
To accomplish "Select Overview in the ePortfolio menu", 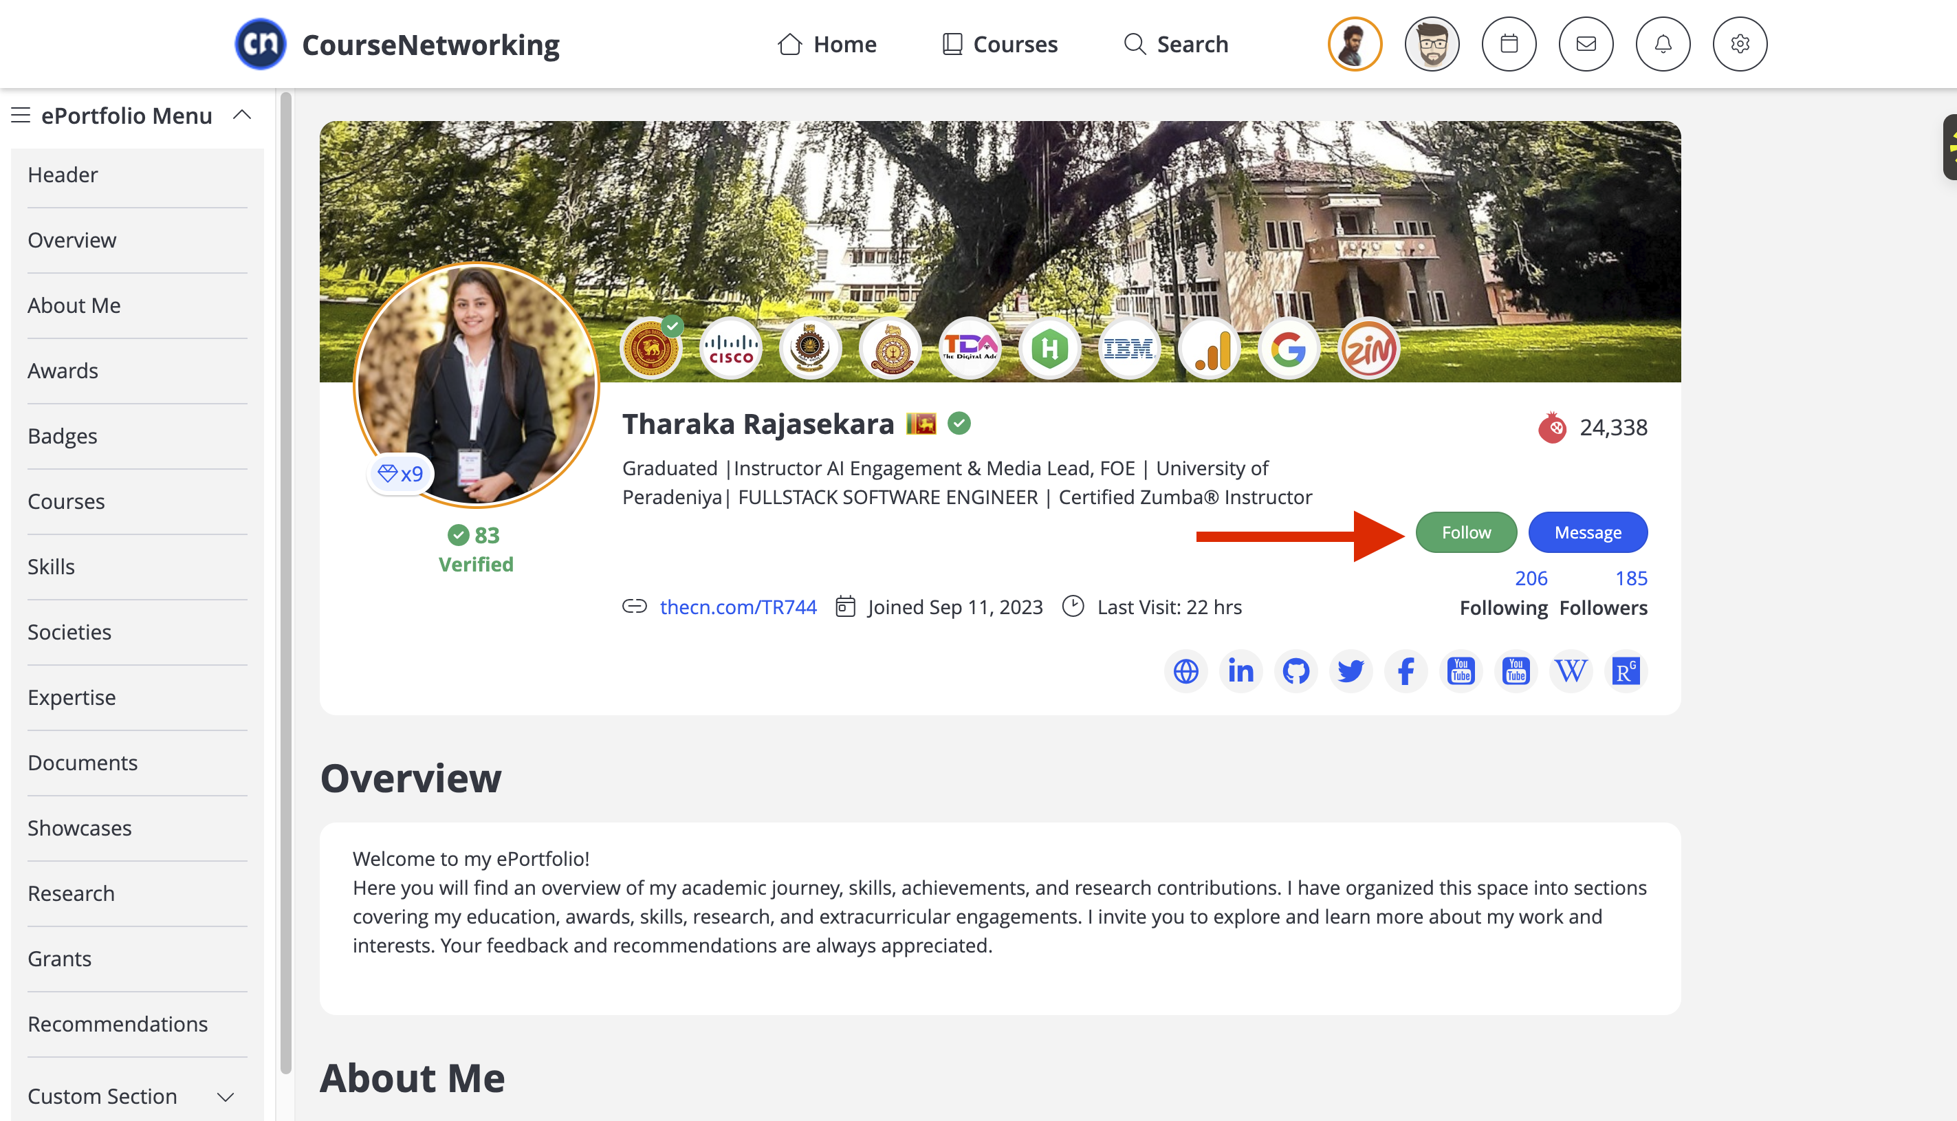I will pos(138,241).
